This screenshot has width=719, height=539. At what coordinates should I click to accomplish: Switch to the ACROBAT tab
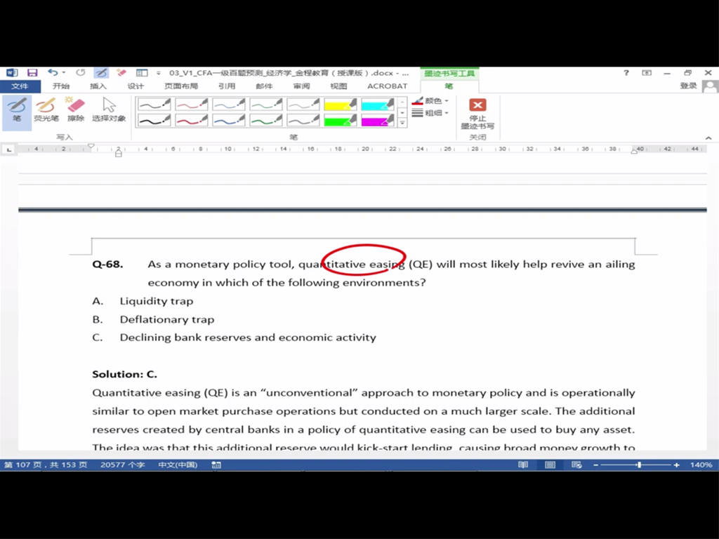(387, 86)
